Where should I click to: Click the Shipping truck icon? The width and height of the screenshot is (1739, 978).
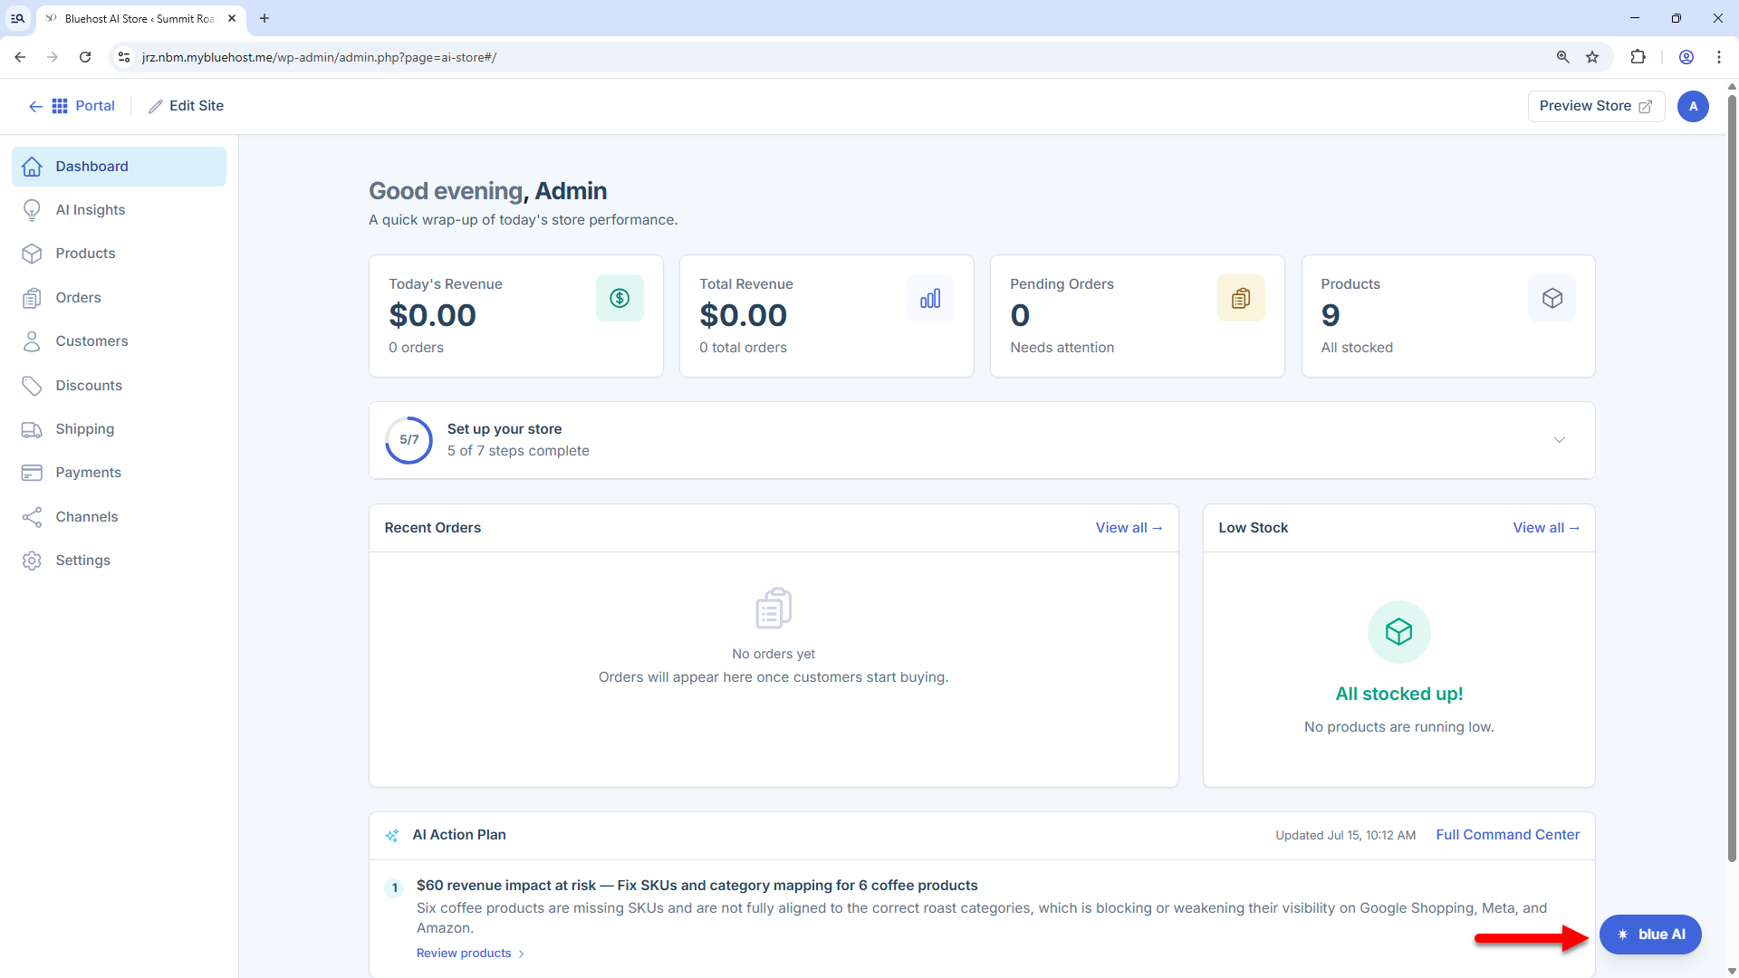coord(32,429)
